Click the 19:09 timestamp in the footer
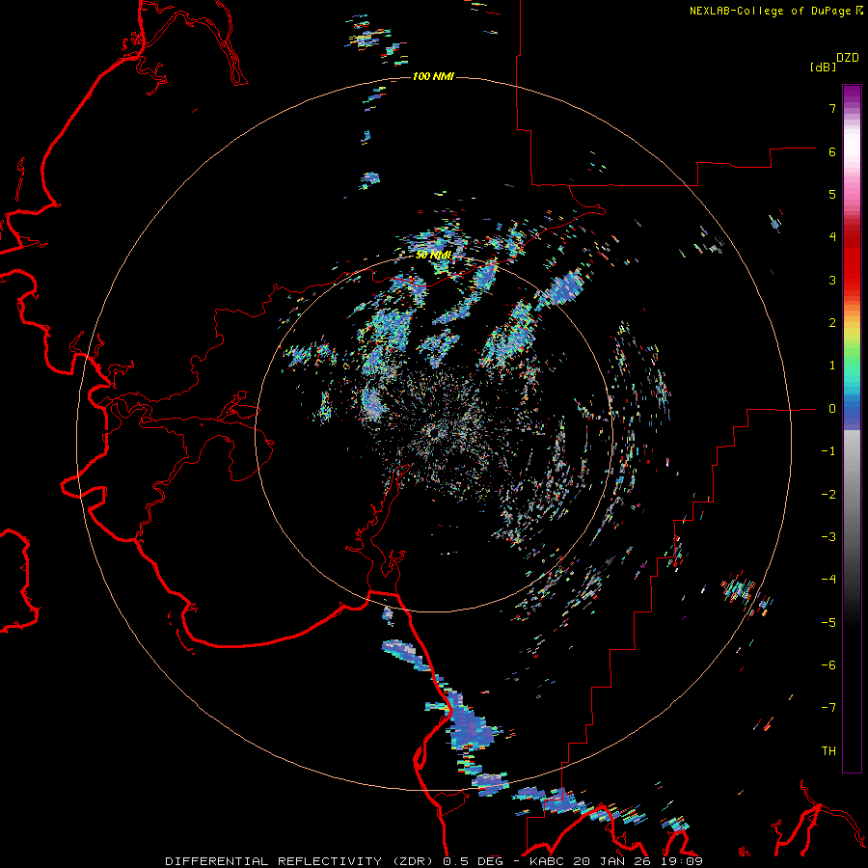Viewport: 868px width, 868px height. coord(681,861)
